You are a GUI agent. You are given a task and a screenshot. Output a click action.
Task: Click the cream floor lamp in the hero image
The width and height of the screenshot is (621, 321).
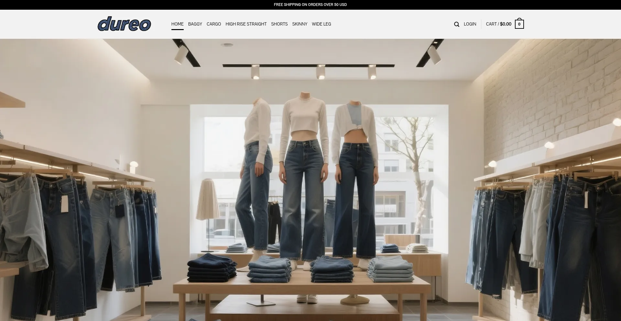pos(208,200)
